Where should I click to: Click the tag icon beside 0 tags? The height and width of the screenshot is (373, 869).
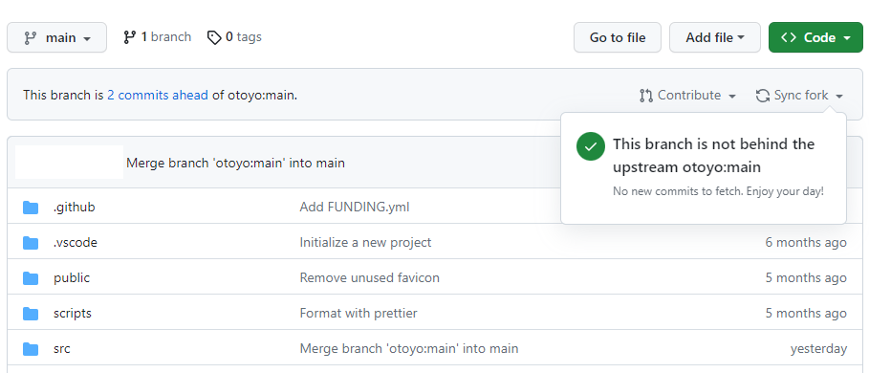click(x=214, y=37)
